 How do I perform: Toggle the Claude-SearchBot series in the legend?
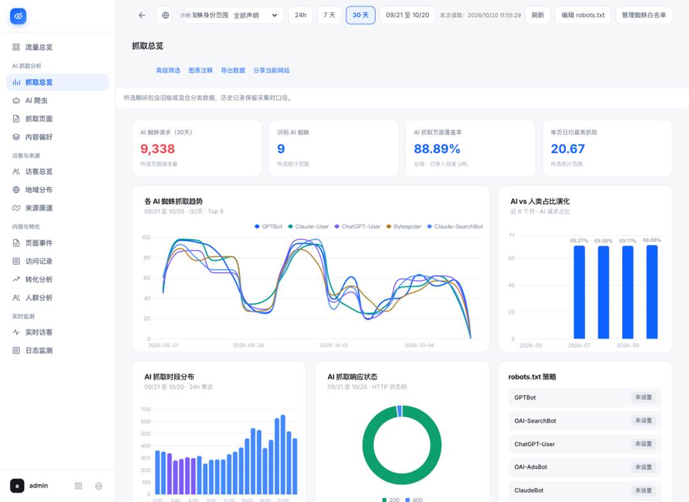(x=455, y=226)
